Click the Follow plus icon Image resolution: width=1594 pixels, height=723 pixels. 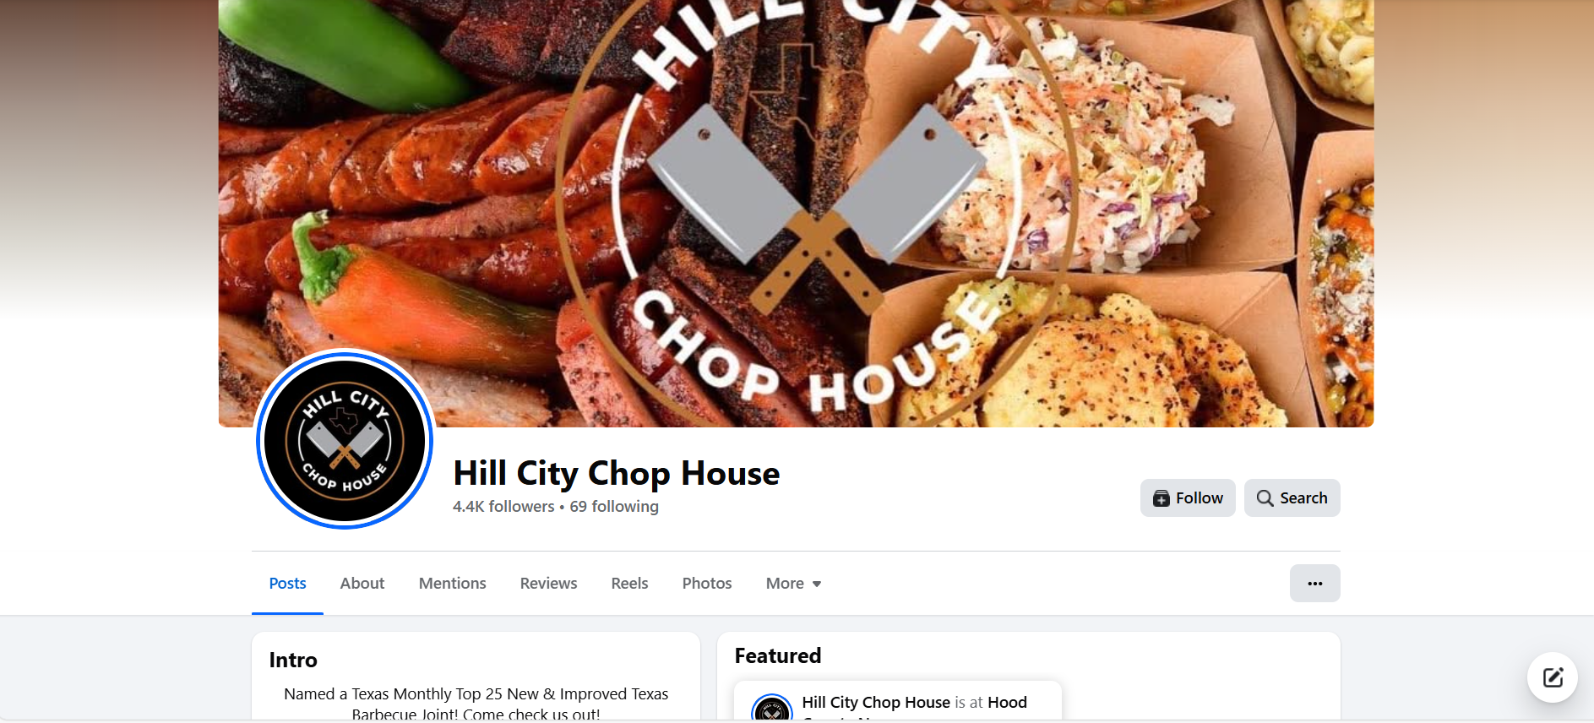coord(1161,498)
